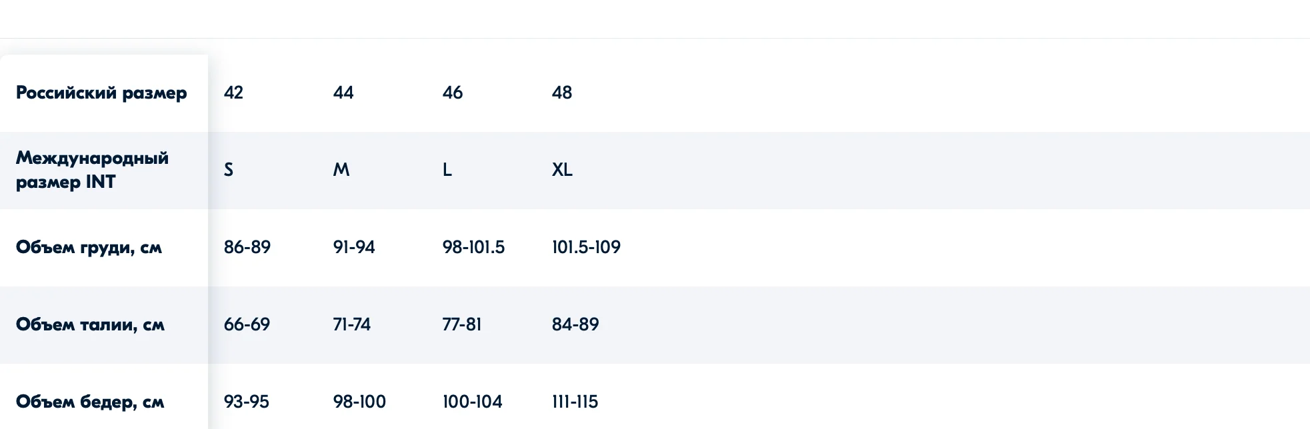Viewport: 1310px width, 429px height.
Task: Click the 'Российский размер' row header
Action: (101, 93)
